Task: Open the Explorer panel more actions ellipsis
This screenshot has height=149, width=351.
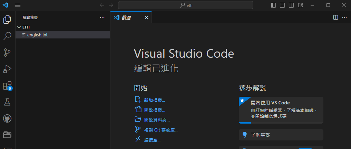Action: pyautogui.click(x=102, y=18)
